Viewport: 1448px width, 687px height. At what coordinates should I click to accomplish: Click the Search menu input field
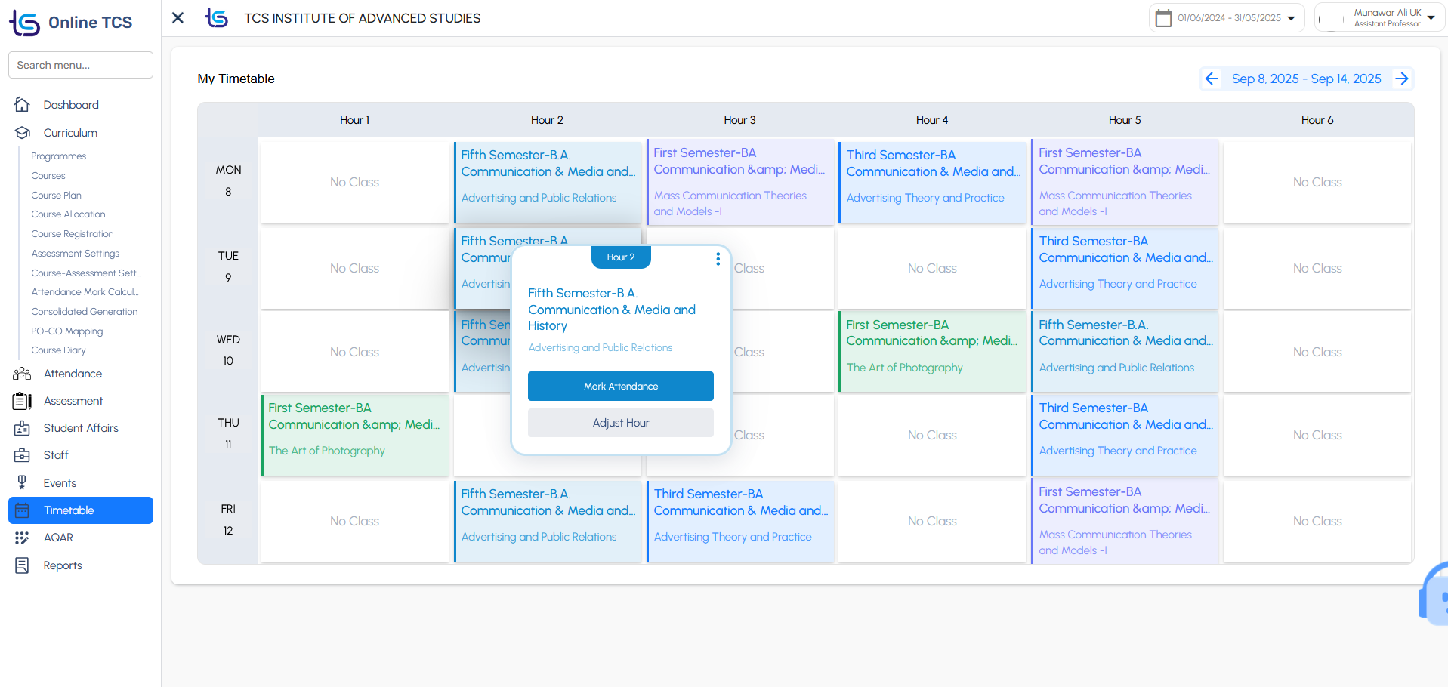point(81,65)
